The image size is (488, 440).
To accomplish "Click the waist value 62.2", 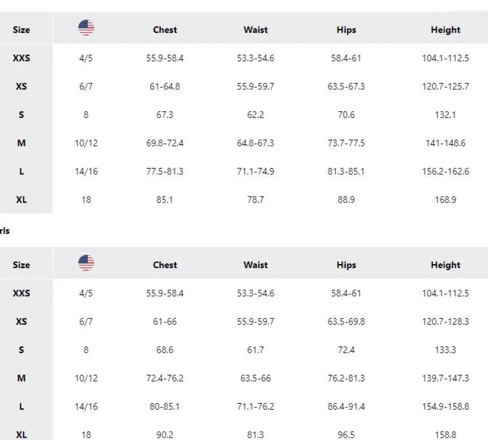I will (x=255, y=115).
